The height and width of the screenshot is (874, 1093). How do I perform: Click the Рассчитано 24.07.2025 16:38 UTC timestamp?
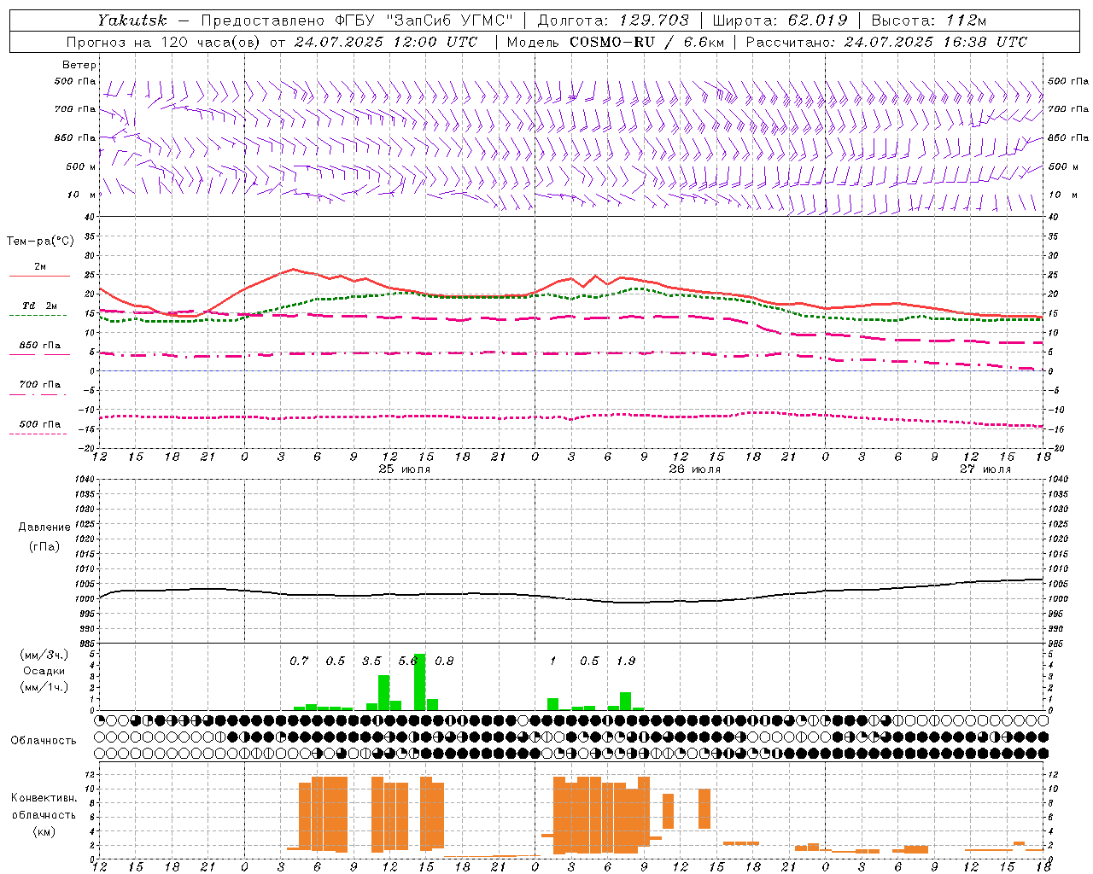(x=886, y=42)
